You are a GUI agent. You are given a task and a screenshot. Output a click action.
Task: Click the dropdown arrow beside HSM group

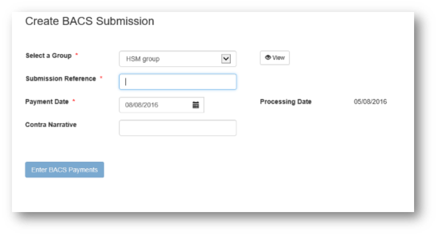[x=226, y=59]
